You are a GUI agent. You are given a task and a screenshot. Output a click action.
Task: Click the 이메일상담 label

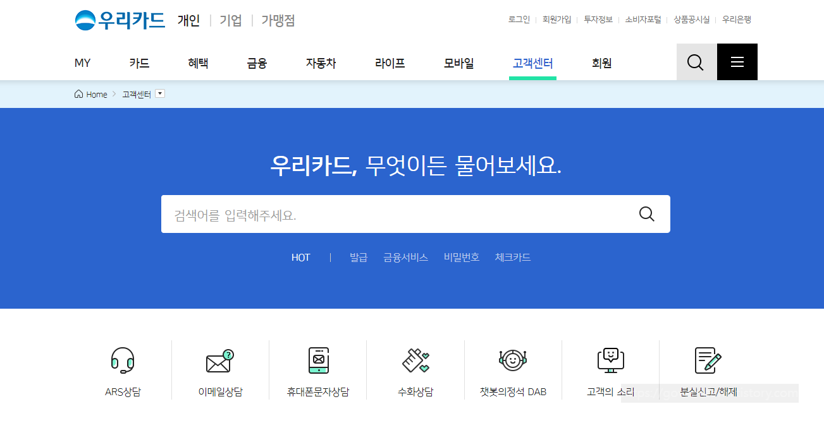tap(220, 392)
